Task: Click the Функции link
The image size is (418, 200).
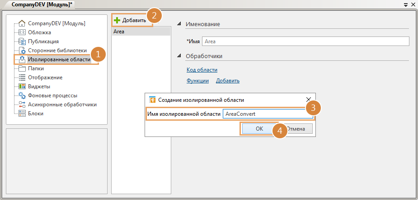Action: pos(197,81)
